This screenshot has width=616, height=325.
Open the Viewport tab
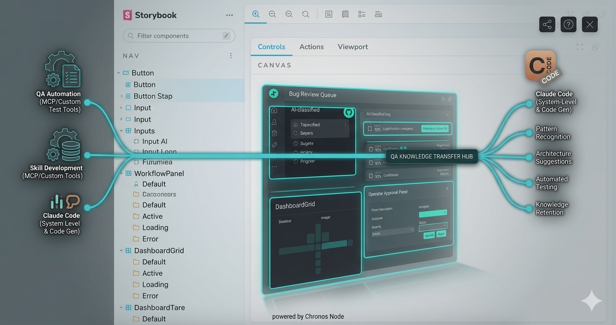click(352, 46)
